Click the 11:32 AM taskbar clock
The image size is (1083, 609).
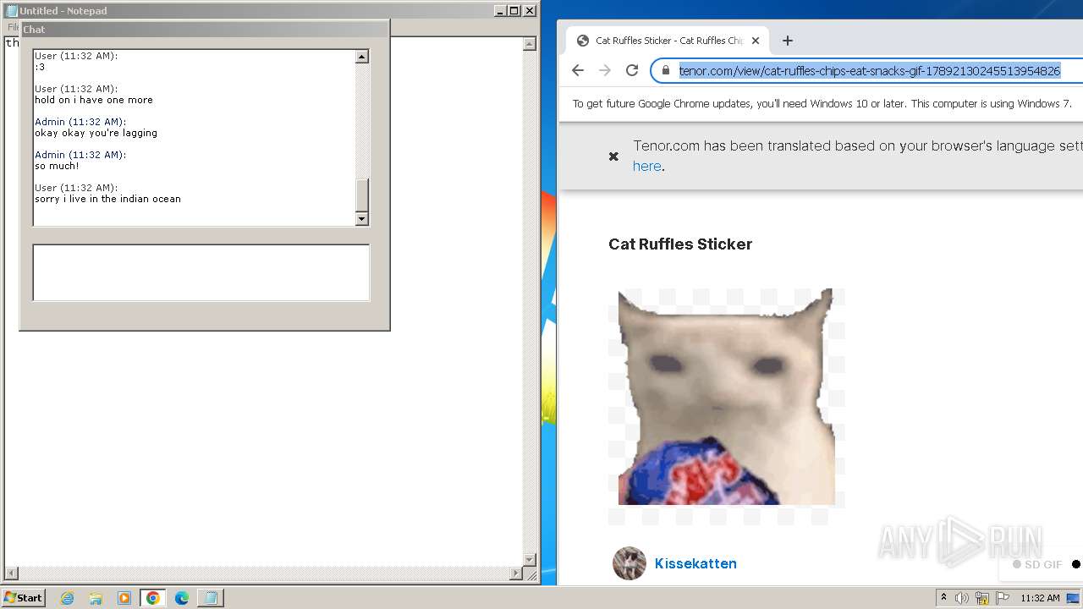click(1040, 598)
